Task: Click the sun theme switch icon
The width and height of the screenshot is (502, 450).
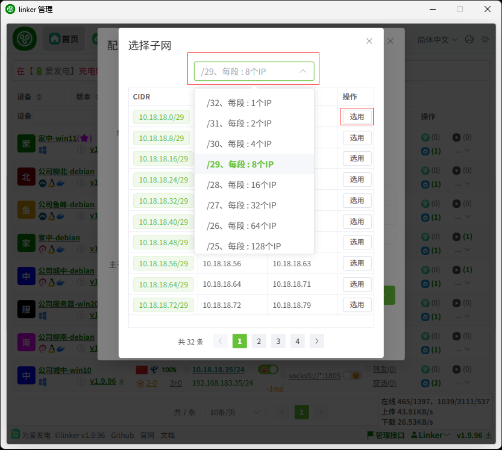Action: pos(485,39)
